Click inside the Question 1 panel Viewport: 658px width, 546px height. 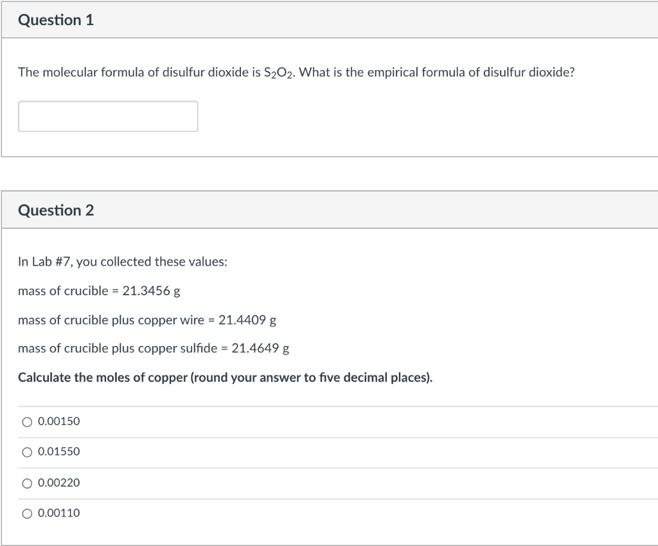click(x=321, y=96)
